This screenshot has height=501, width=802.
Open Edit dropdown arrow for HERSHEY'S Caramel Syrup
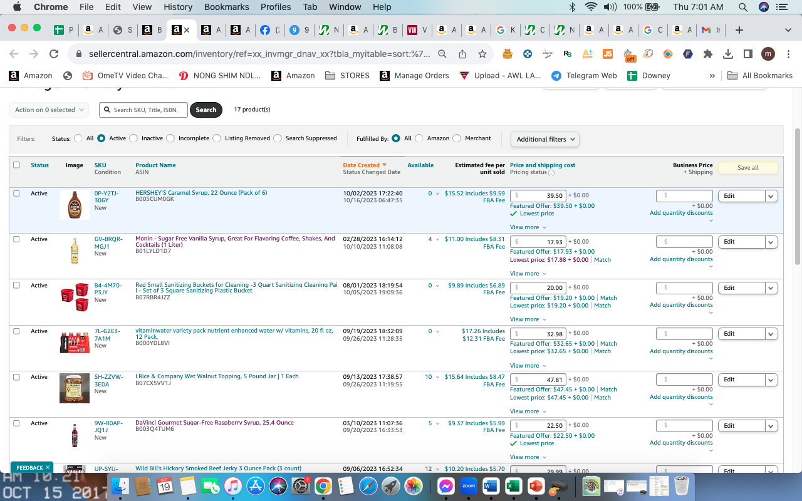point(771,196)
